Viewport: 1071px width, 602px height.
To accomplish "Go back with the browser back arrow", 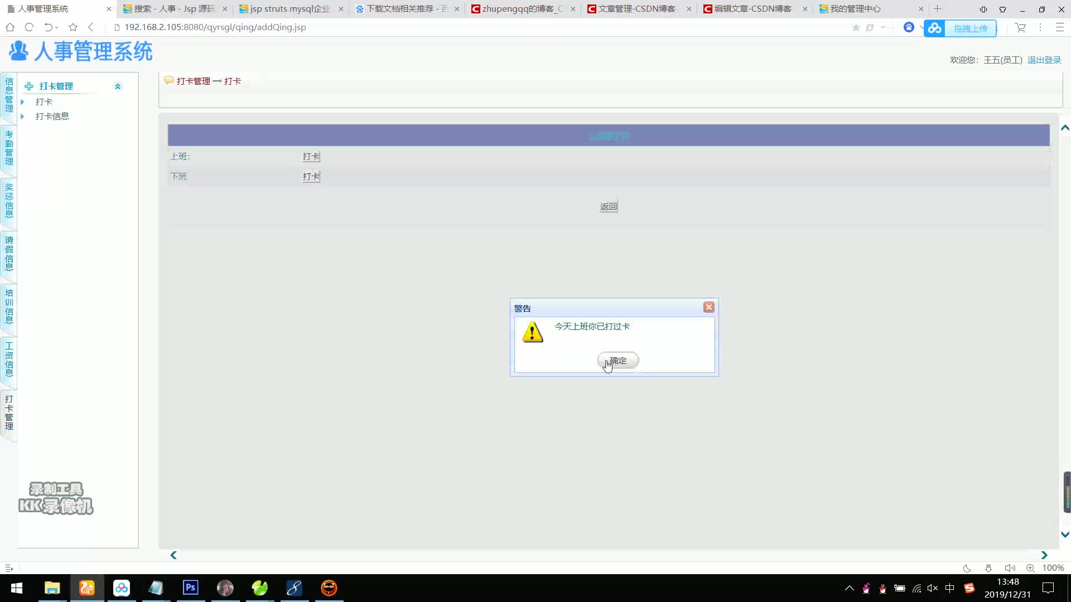I will click(91, 27).
